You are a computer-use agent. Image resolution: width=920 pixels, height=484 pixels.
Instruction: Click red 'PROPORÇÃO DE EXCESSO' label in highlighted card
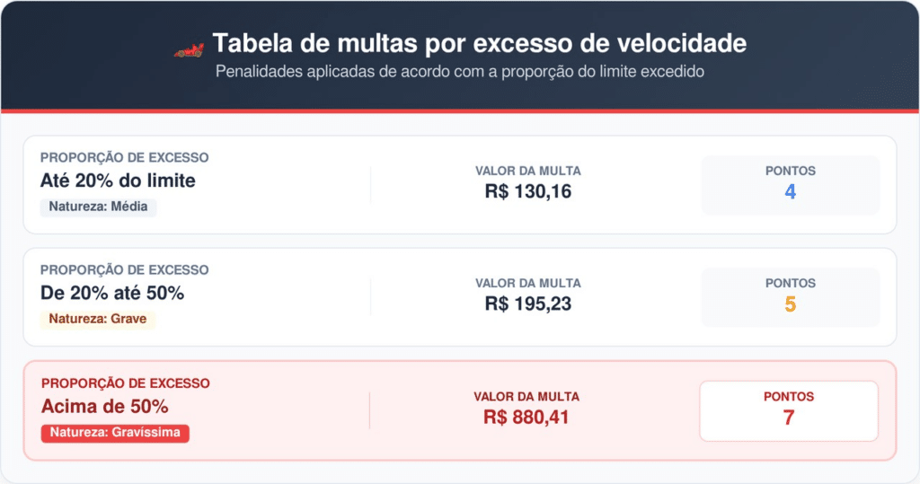126,383
